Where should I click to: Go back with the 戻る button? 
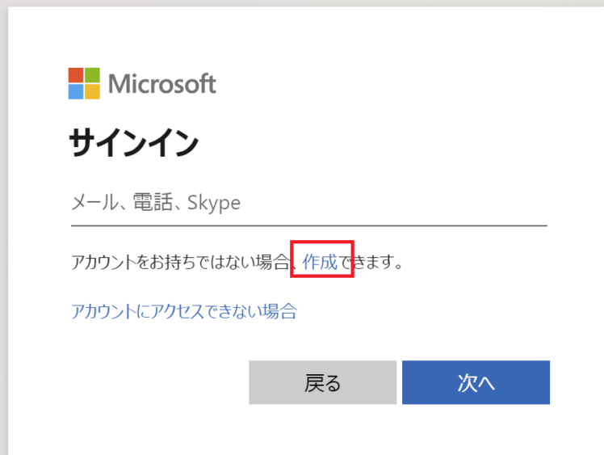pos(322,382)
